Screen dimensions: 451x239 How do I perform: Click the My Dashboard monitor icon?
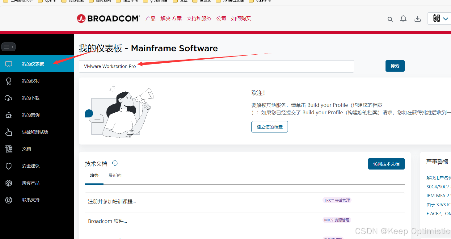9,64
